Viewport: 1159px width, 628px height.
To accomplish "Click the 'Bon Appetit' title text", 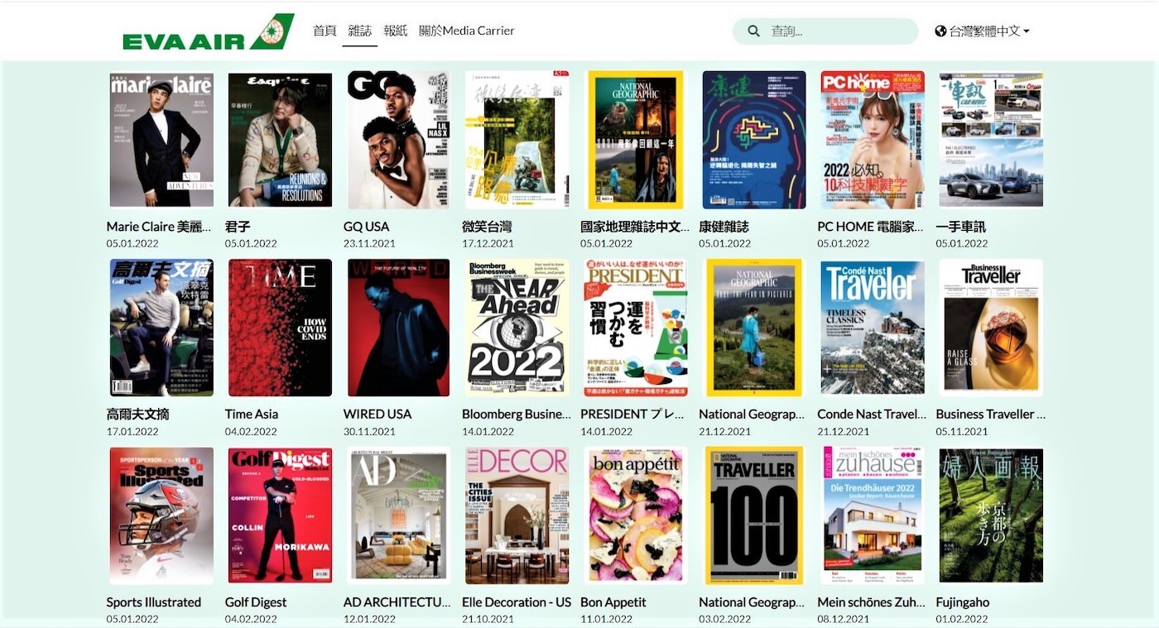I will (613, 602).
